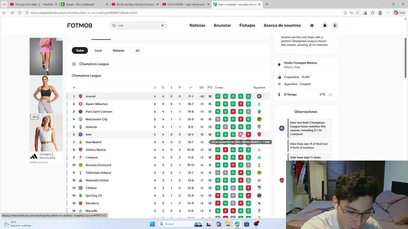Open Sporting CP team link

click(94, 196)
